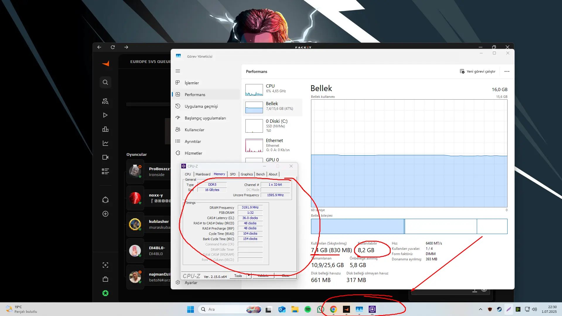Open Uygulama geçmişi in Task Manager
The width and height of the screenshot is (562, 316).
point(206,106)
